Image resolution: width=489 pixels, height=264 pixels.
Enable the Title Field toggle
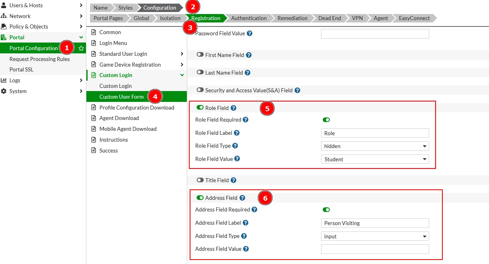[x=200, y=180]
